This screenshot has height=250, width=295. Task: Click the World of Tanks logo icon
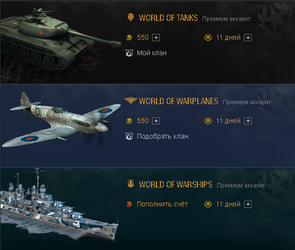point(131,17)
